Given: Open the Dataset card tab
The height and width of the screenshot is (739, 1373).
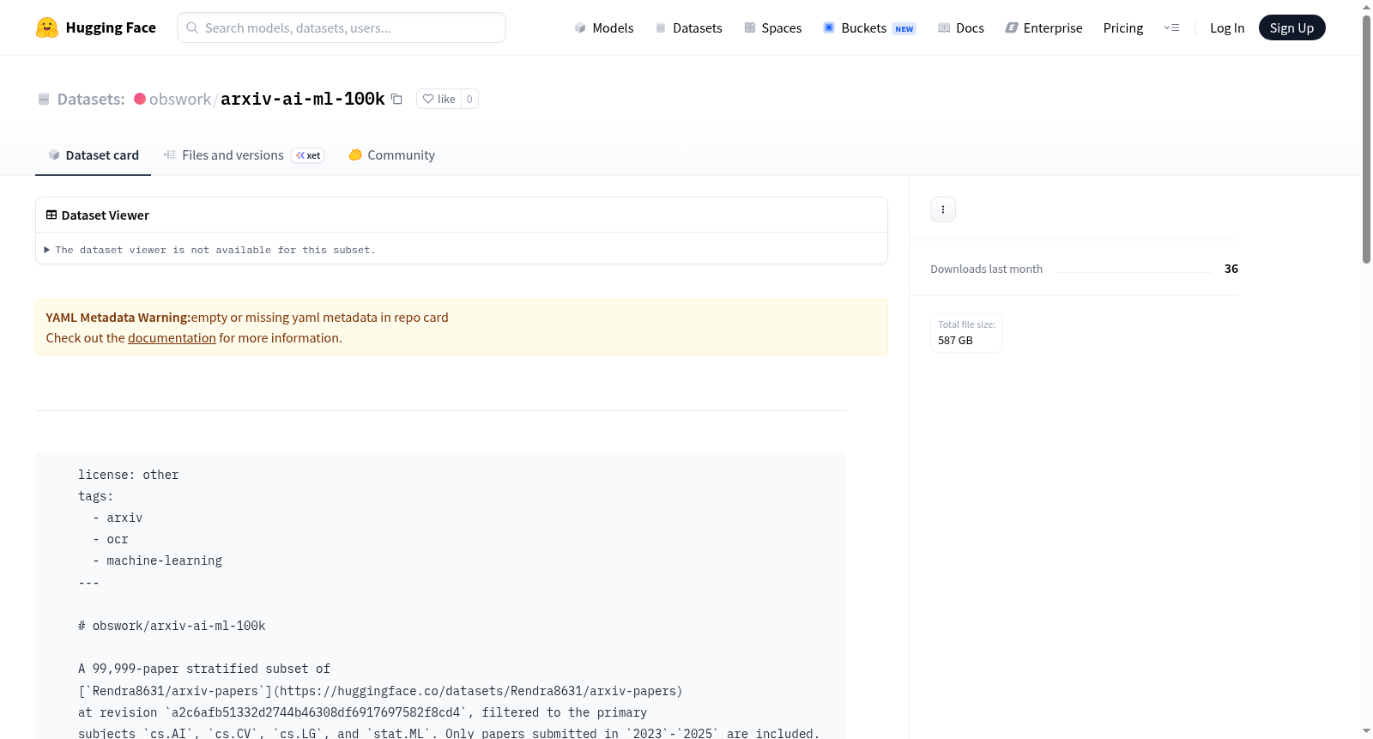Looking at the screenshot, I should coord(93,154).
